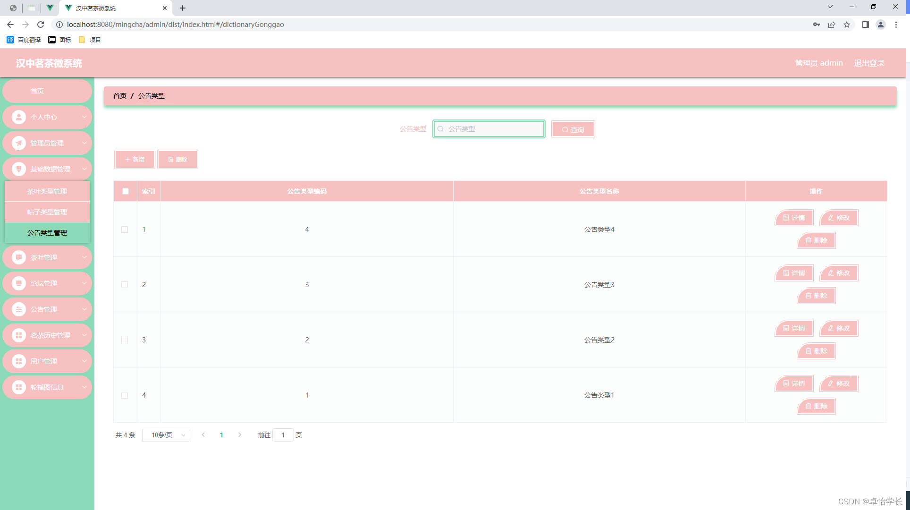The height and width of the screenshot is (510, 910).
Task: Click the 新增 add button
Action: pos(135,160)
